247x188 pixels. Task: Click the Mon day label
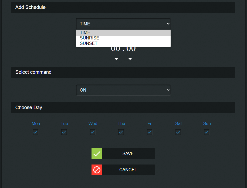[36, 123]
